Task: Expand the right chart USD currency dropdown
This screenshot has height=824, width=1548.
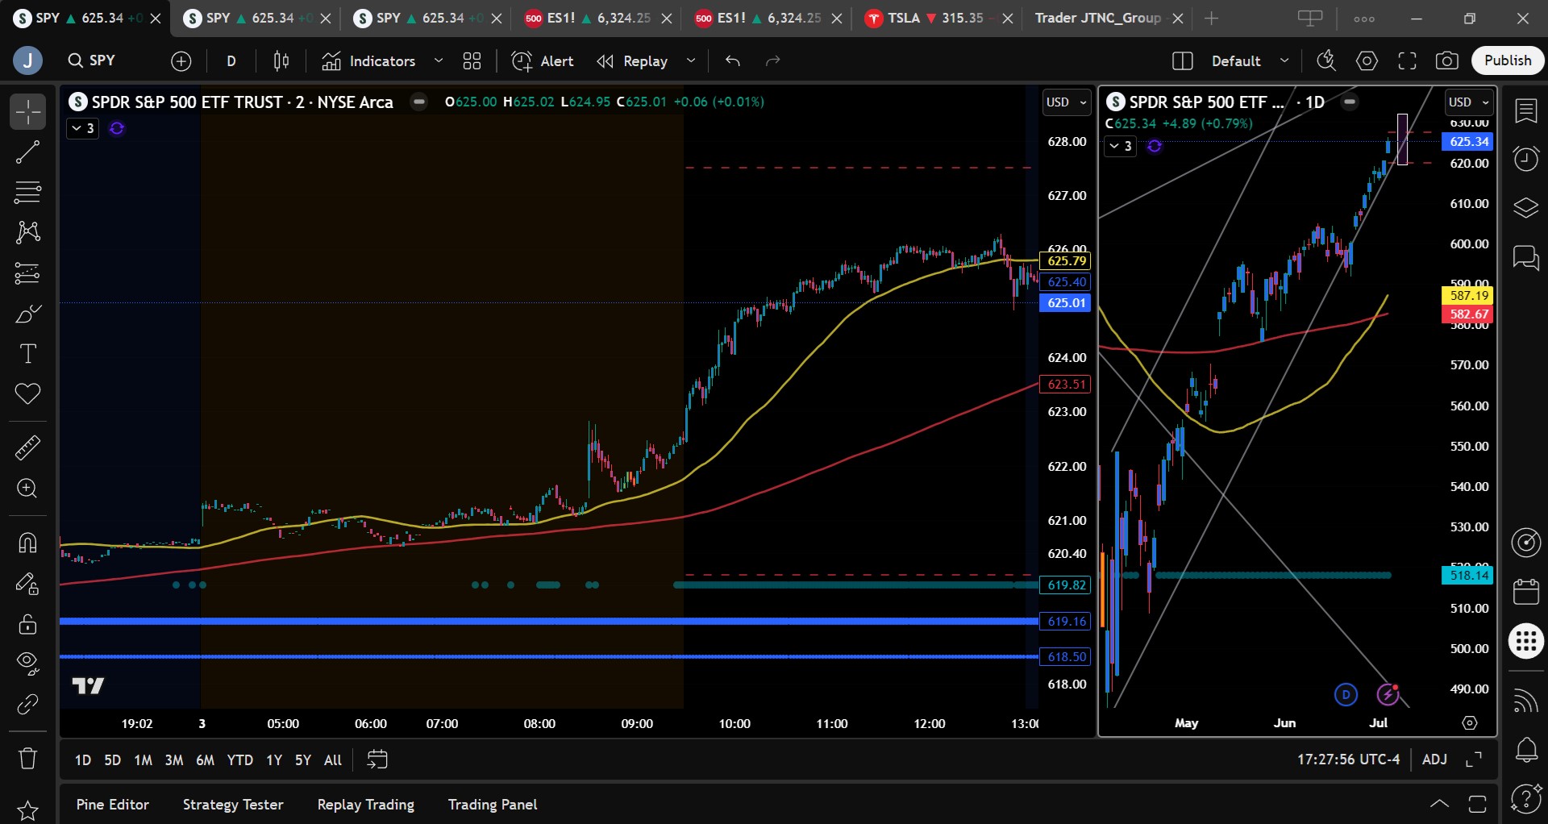Action: tap(1469, 102)
